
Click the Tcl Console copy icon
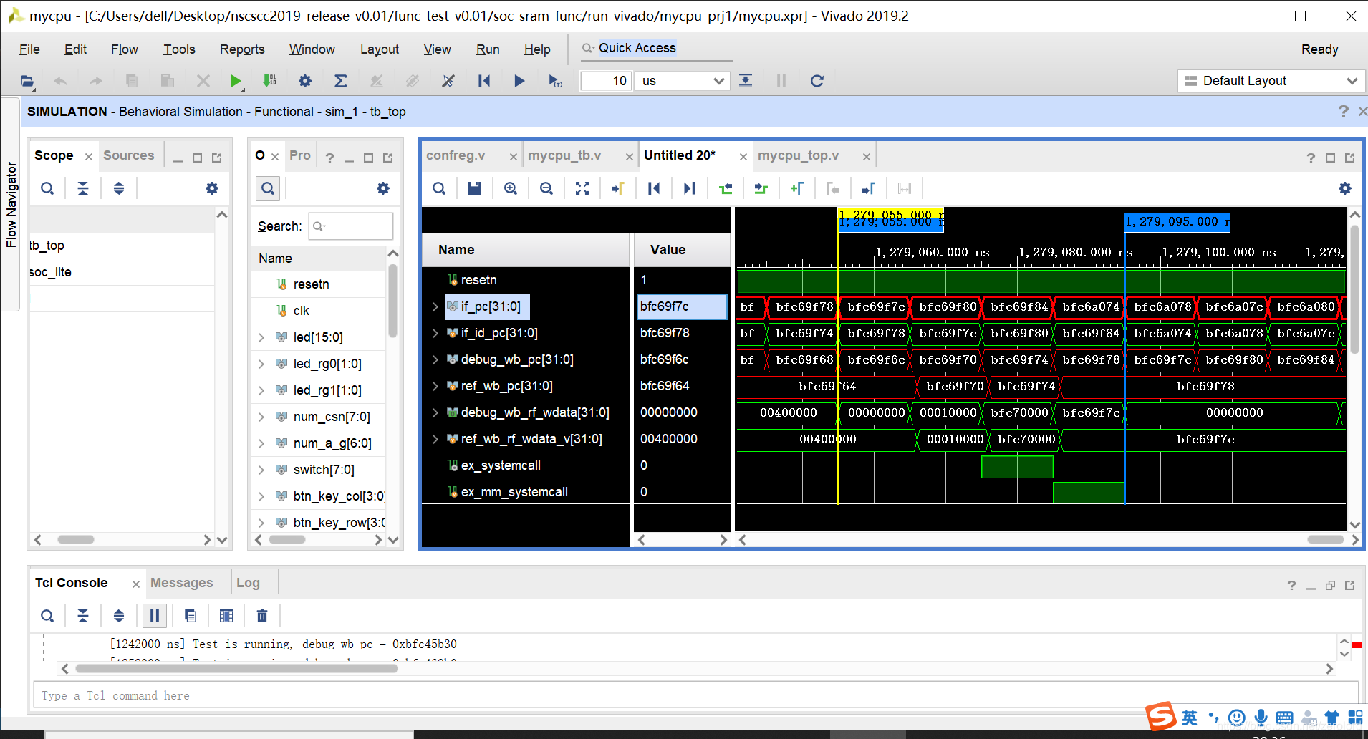pos(191,616)
